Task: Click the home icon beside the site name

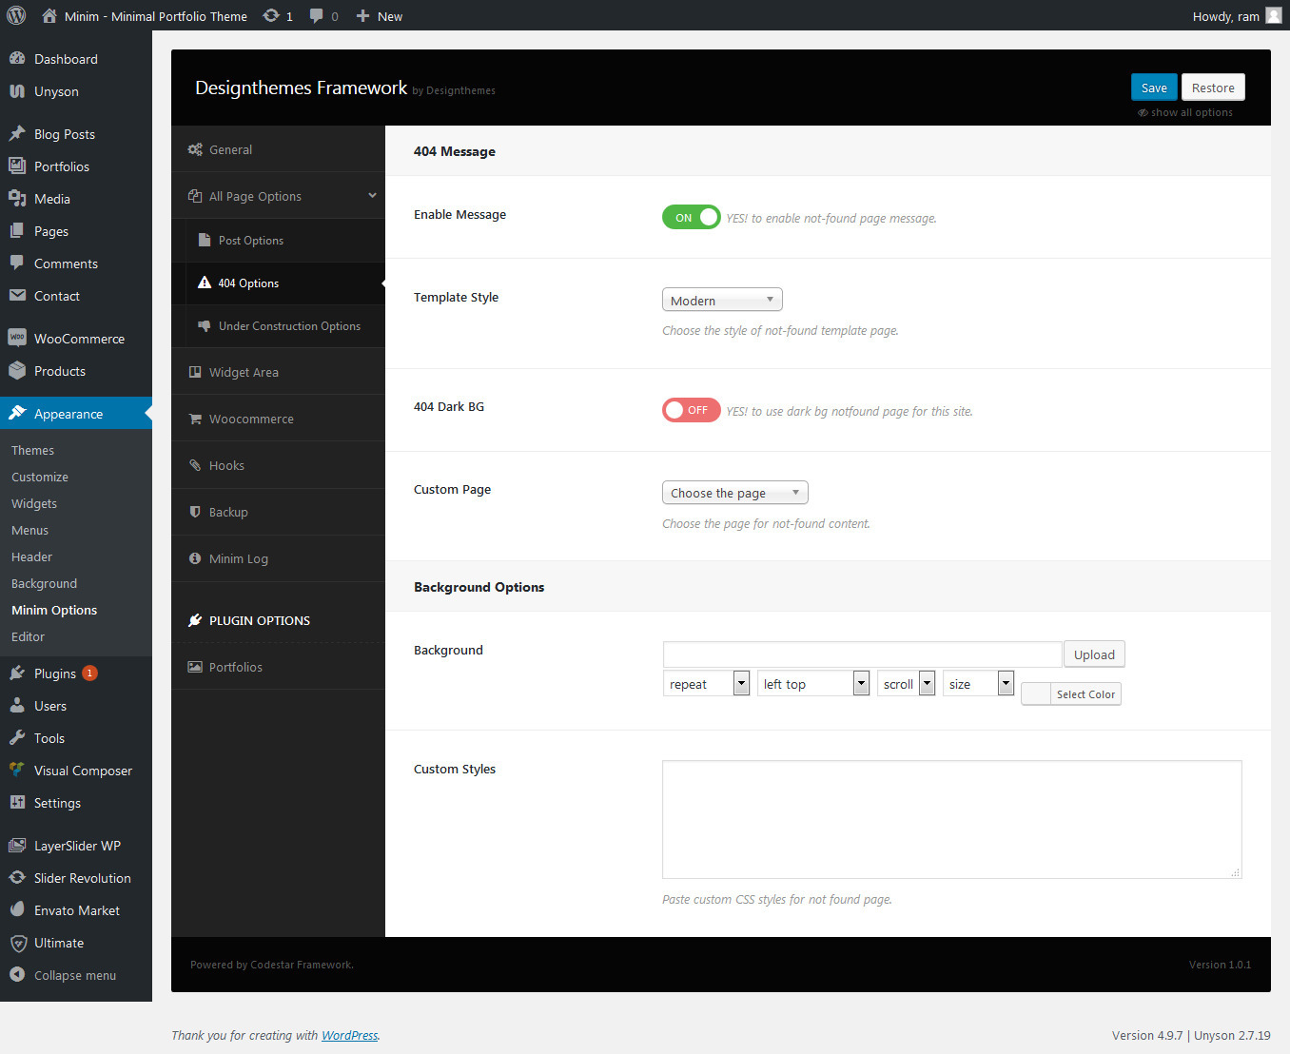Action: coord(49,15)
